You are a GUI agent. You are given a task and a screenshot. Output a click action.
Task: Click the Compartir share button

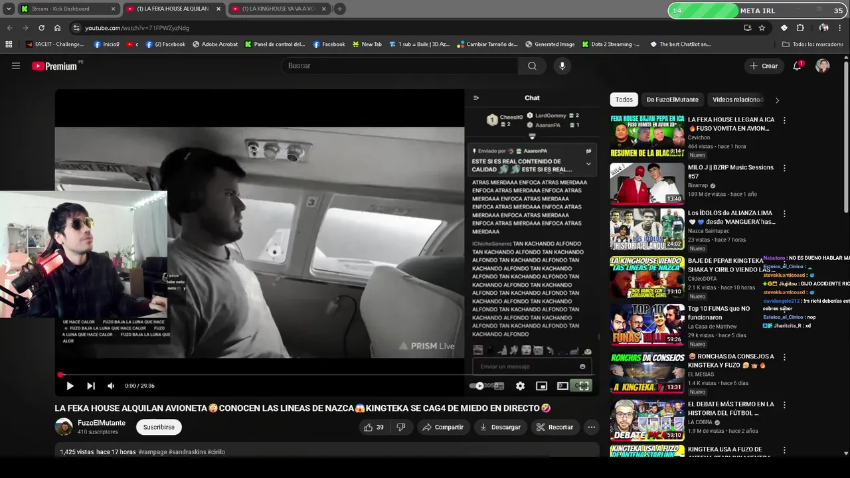click(x=442, y=427)
